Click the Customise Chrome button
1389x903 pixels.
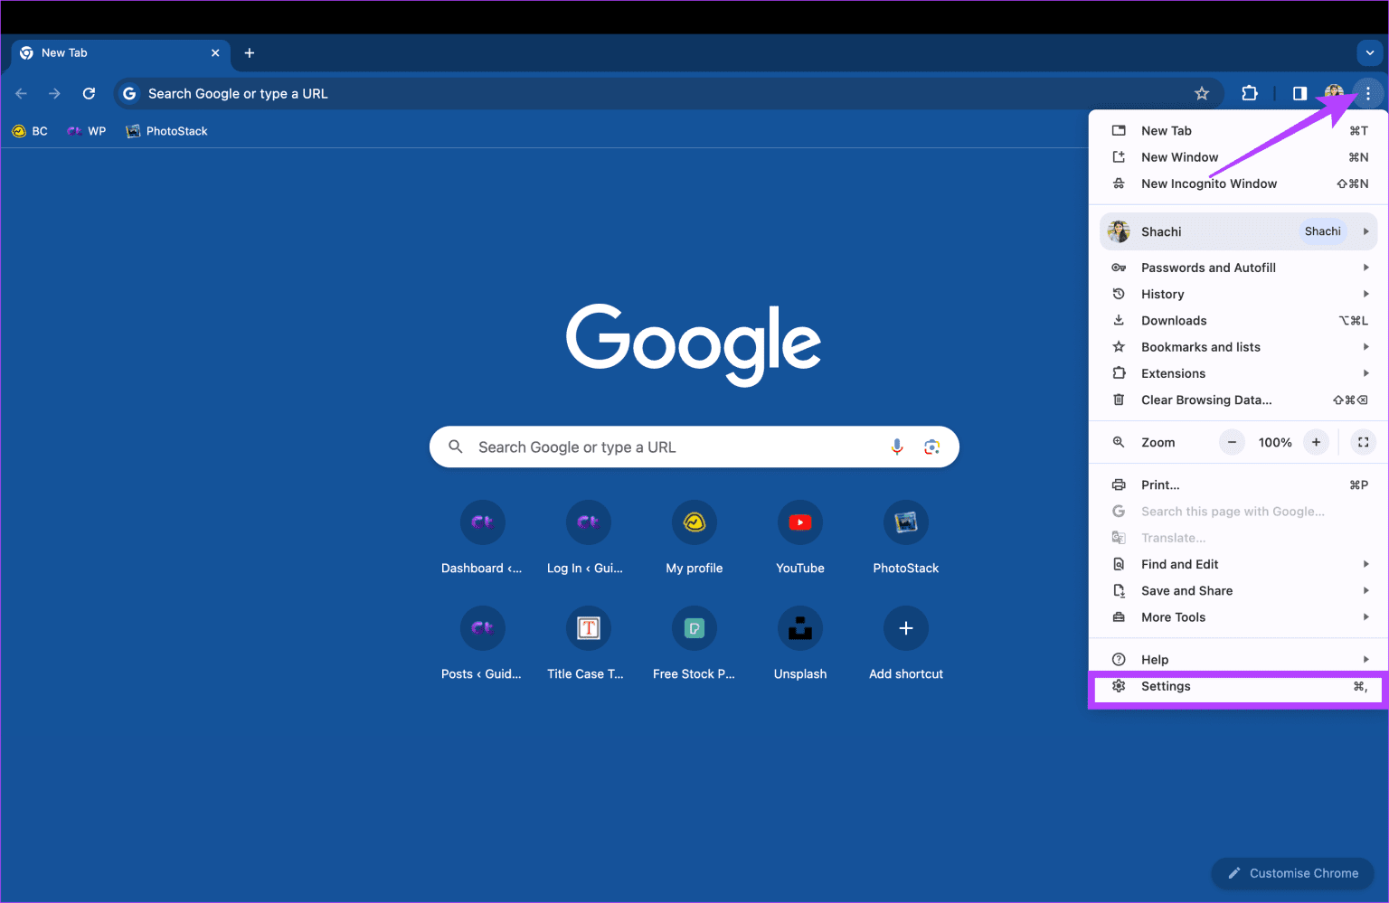pos(1293,873)
